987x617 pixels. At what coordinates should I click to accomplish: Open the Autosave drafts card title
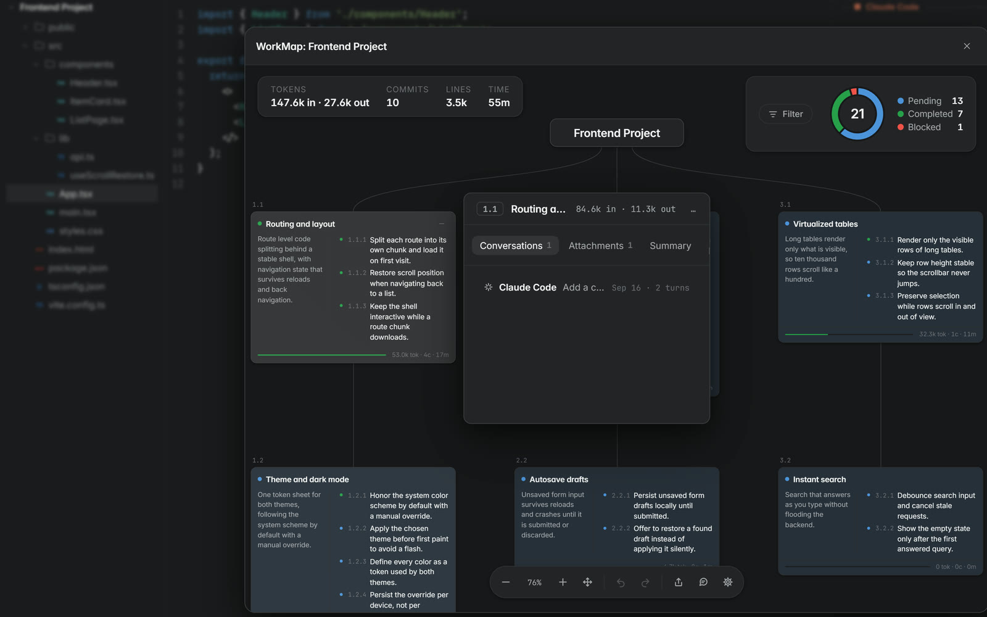[x=559, y=479]
